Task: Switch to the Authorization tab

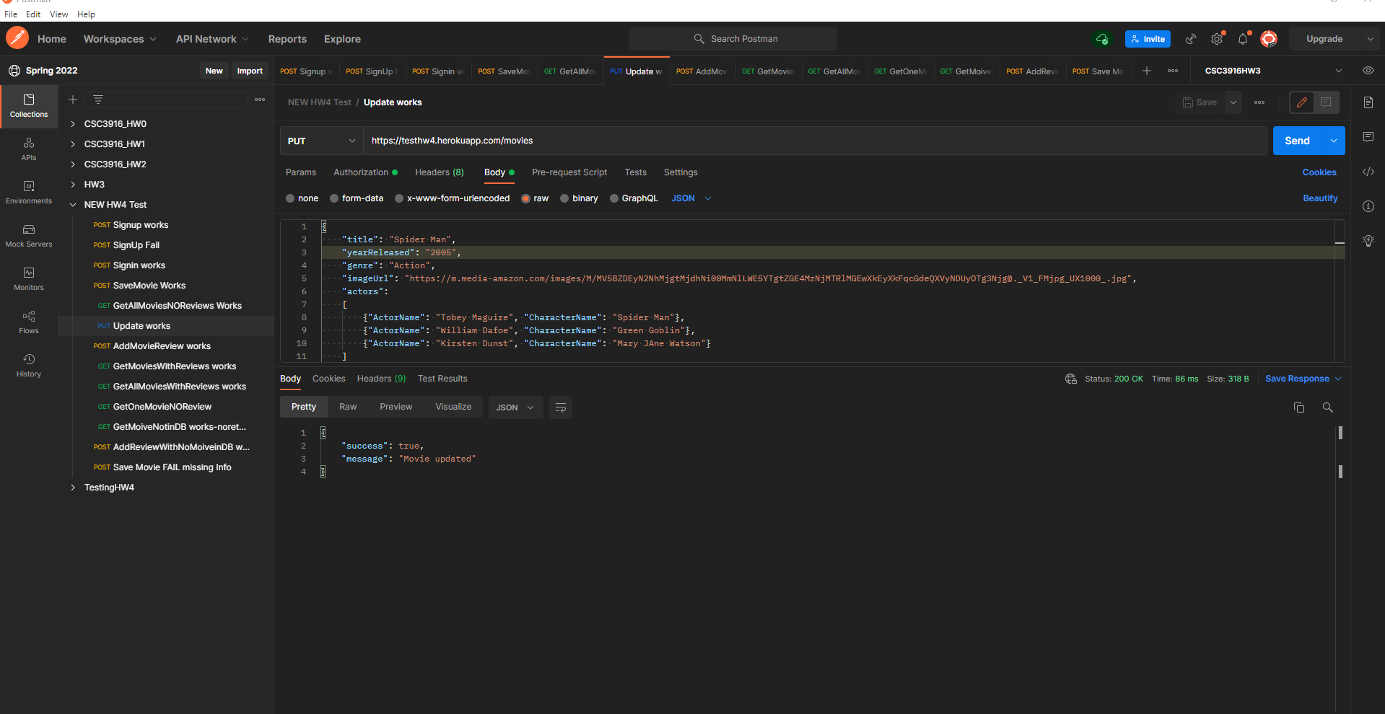Action: (361, 172)
